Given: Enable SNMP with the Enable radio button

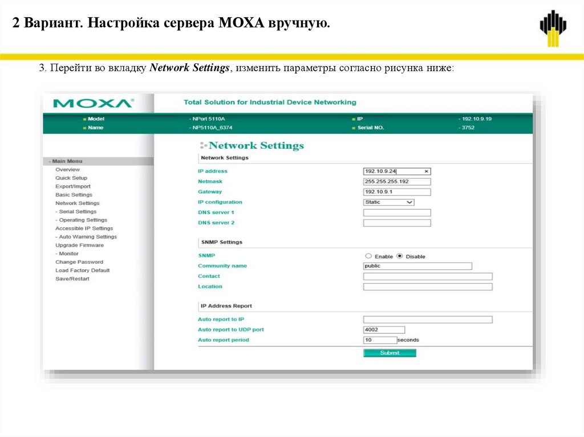Looking at the screenshot, I should [368, 256].
